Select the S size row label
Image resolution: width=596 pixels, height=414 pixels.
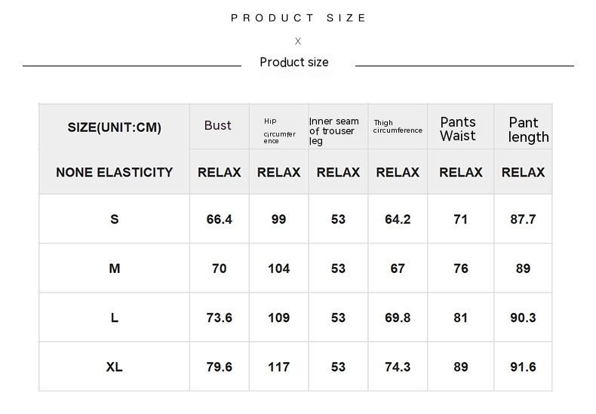115,219
